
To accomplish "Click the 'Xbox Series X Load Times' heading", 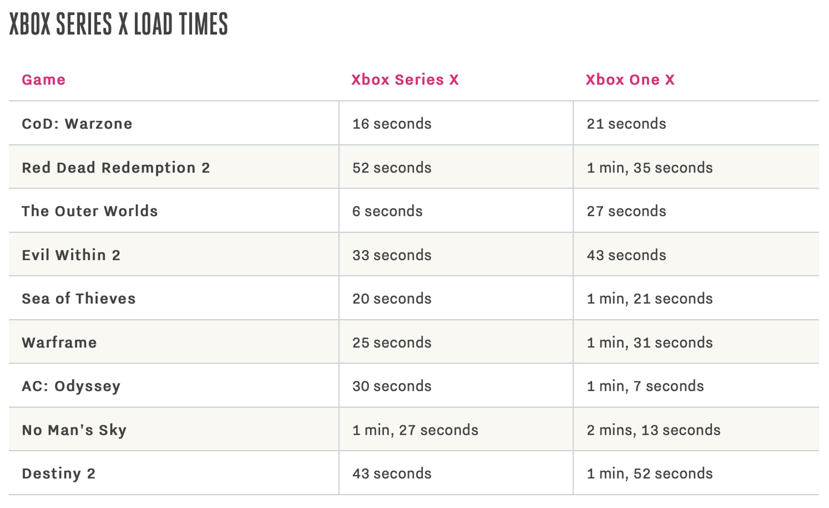I will (x=119, y=24).
